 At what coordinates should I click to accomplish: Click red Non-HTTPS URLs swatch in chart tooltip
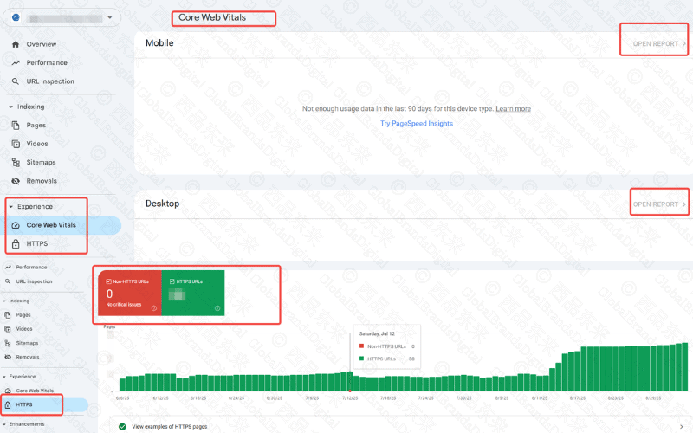click(x=359, y=346)
